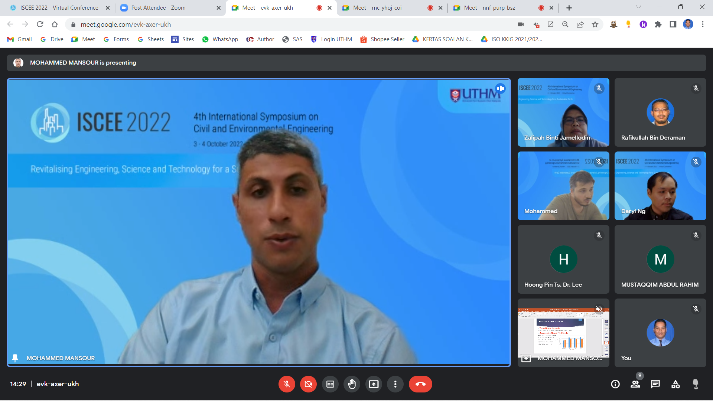Select Daryl Ng video tile

click(x=660, y=186)
